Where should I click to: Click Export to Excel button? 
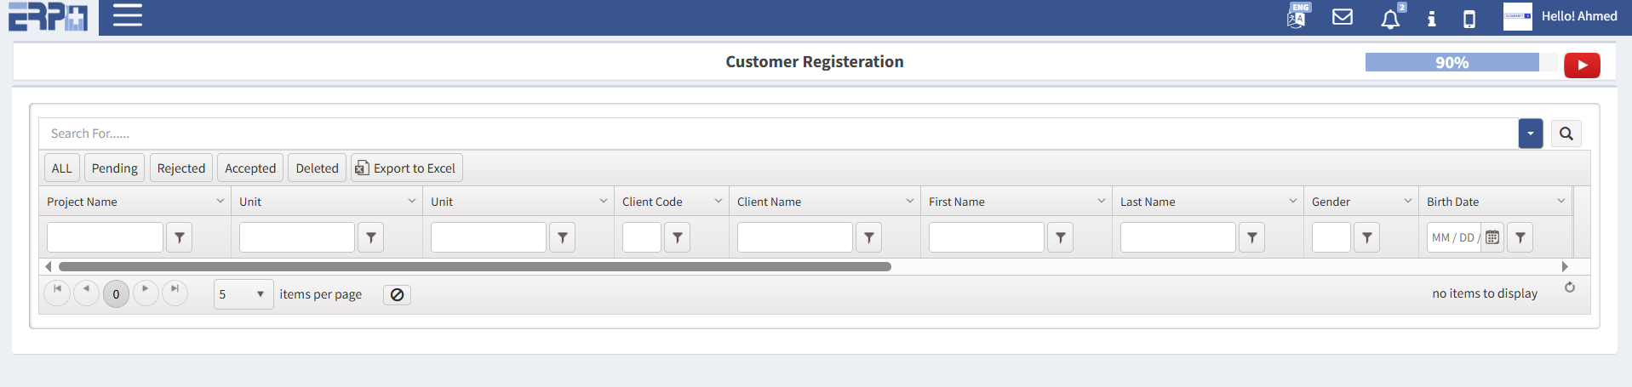[x=406, y=168]
